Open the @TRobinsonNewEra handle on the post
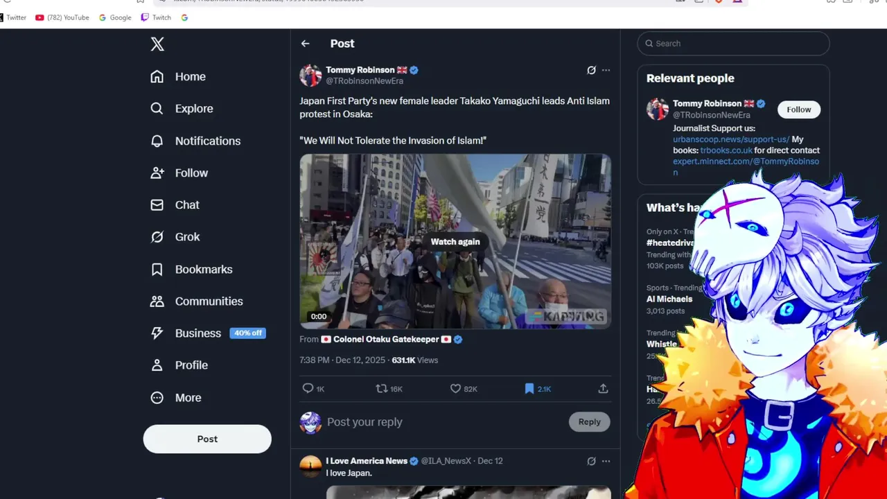This screenshot has height=499, width=887. [365, 81]
